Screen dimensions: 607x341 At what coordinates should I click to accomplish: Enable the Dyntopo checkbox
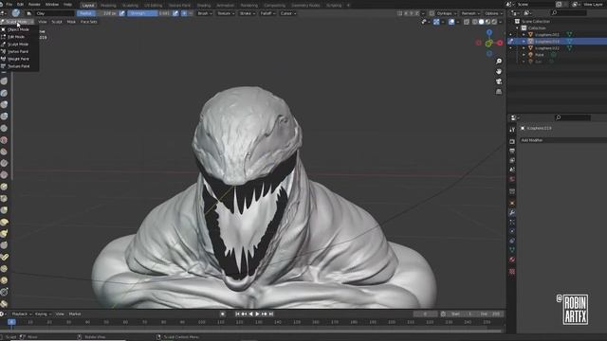point(432,13)
